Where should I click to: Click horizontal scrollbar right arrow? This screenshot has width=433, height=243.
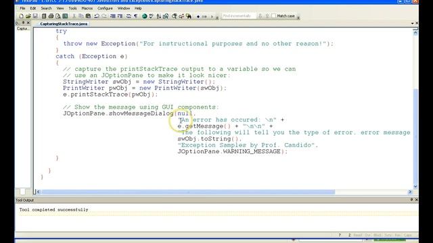pyautogui.click(x=410, y=192)
